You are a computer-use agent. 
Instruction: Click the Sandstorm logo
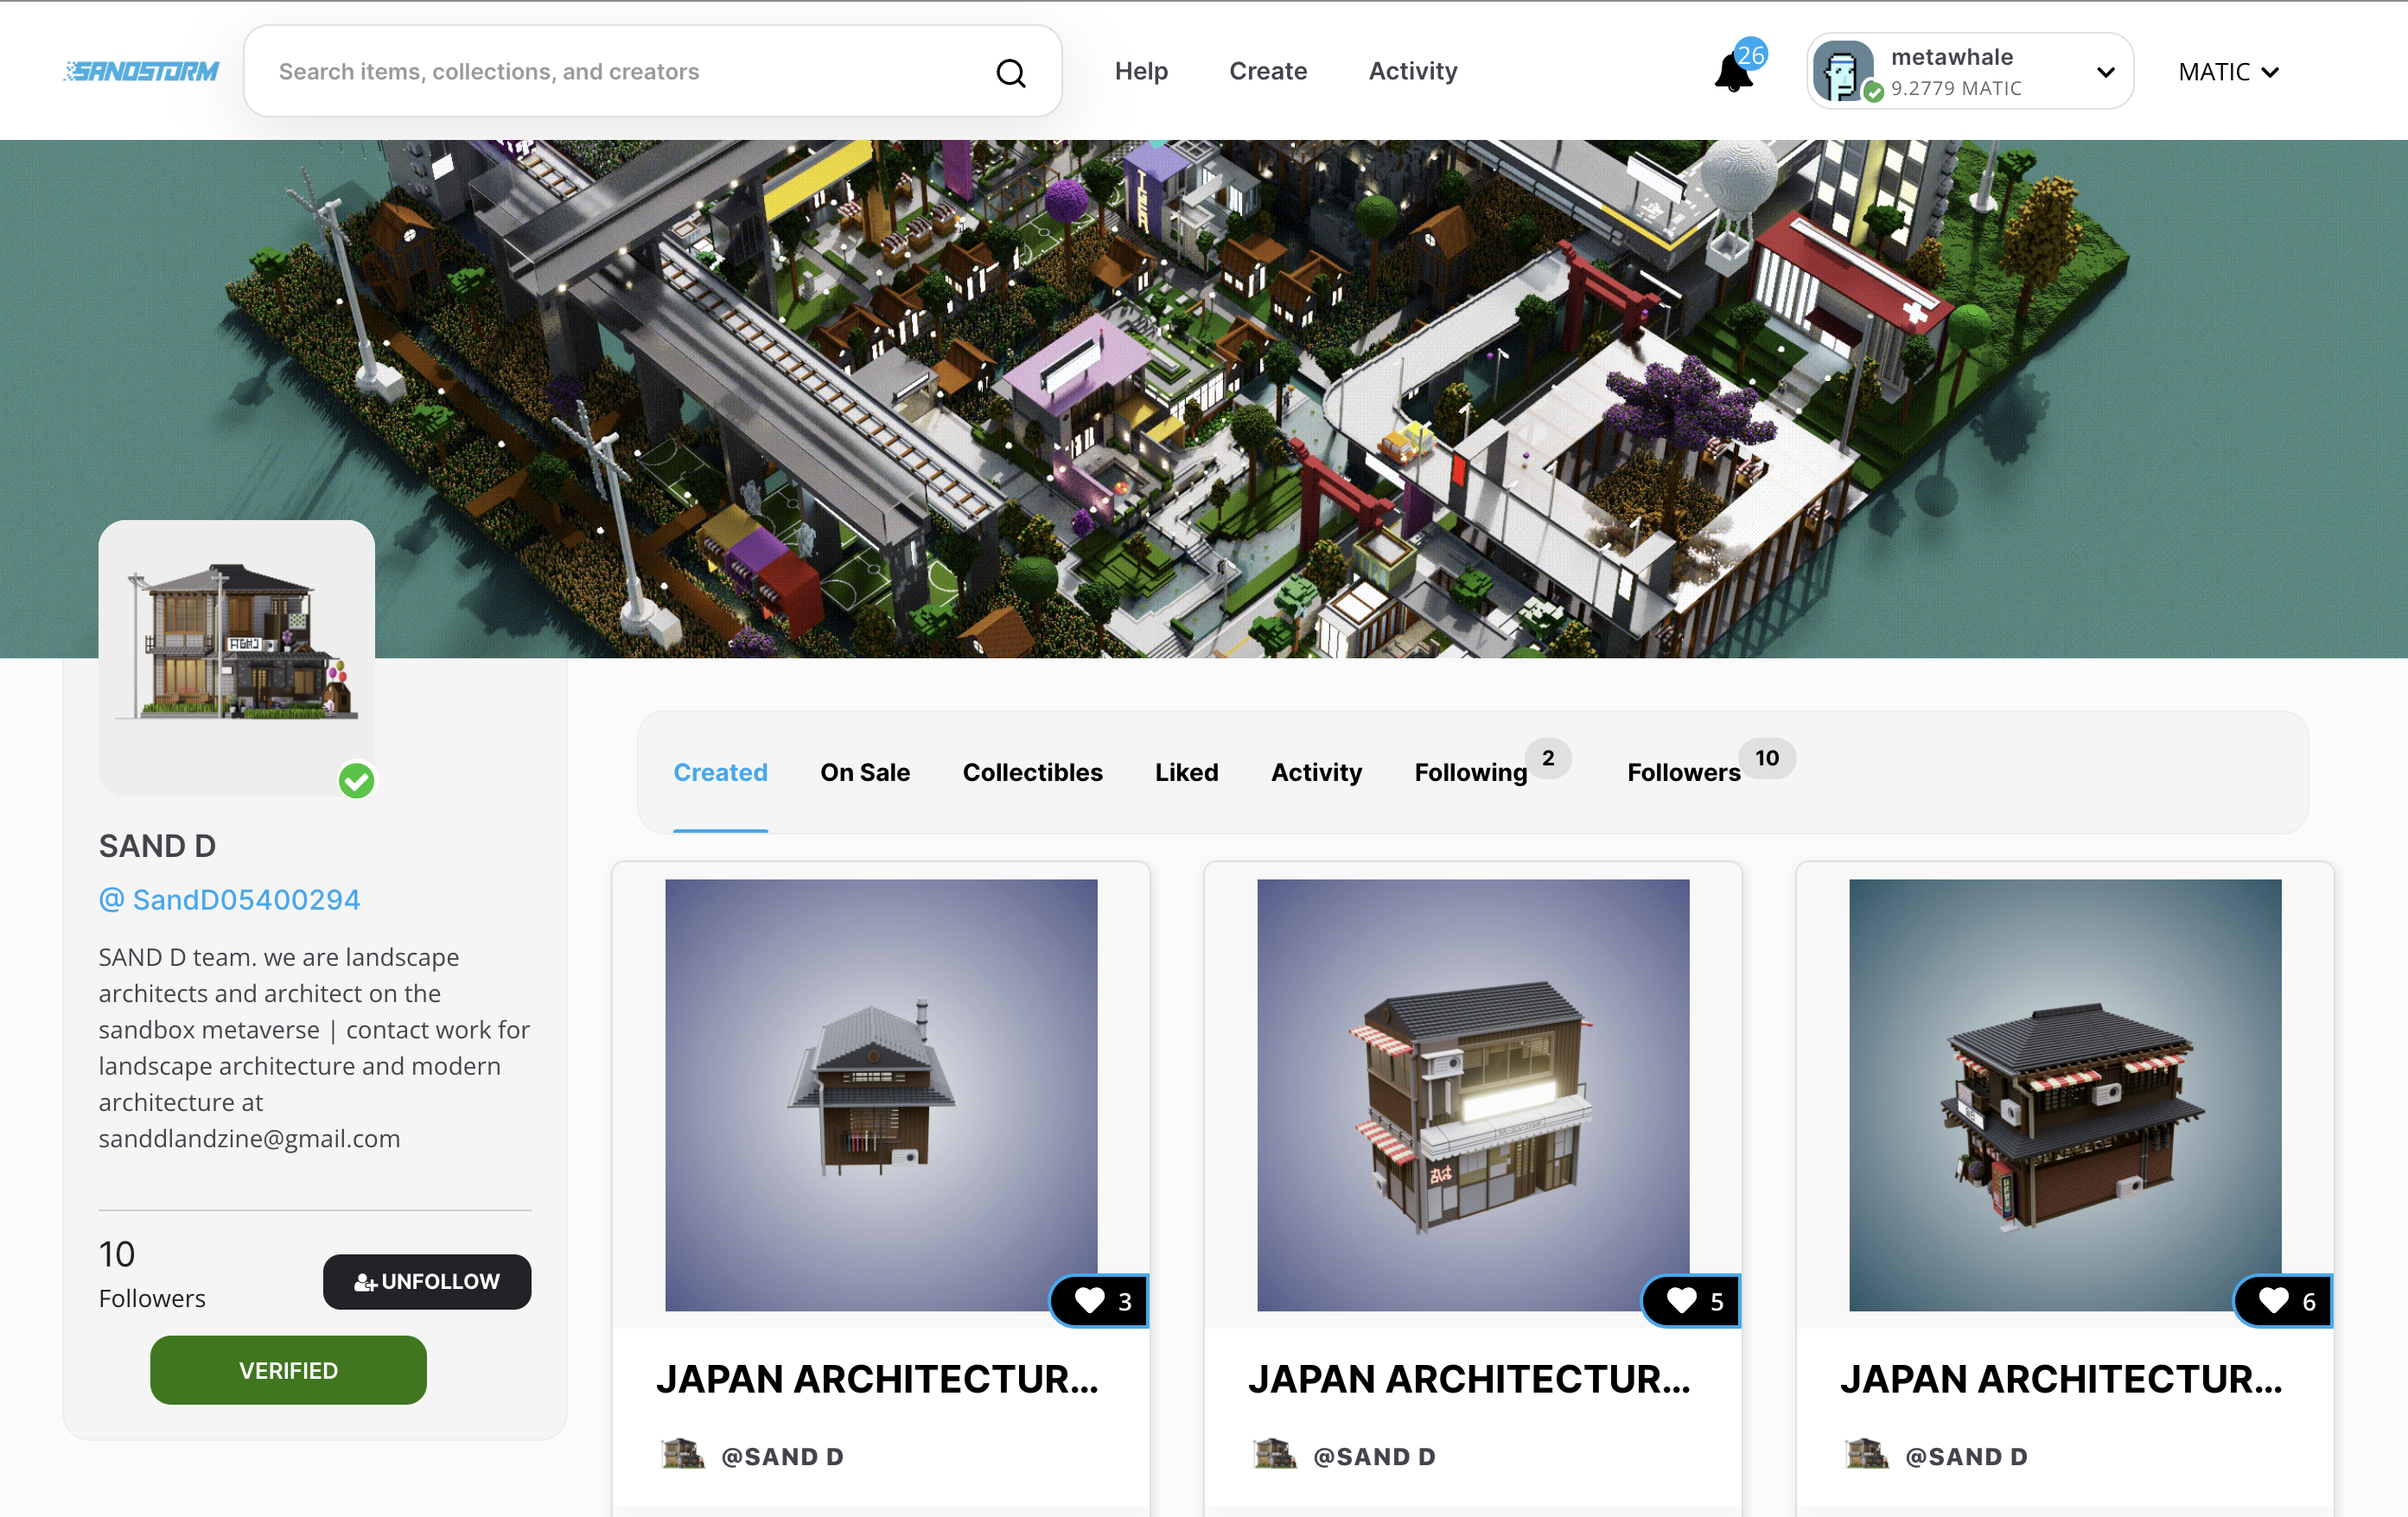pos(141,71)
